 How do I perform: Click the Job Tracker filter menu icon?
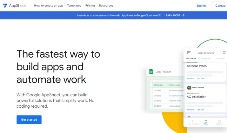point(189,53)
